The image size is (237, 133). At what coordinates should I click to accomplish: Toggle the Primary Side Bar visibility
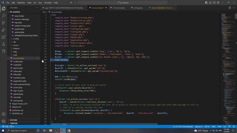click(206, 3)
